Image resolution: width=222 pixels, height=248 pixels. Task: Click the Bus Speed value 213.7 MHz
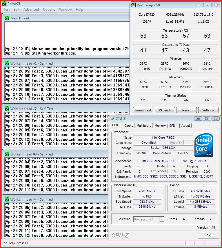(147, 202)
